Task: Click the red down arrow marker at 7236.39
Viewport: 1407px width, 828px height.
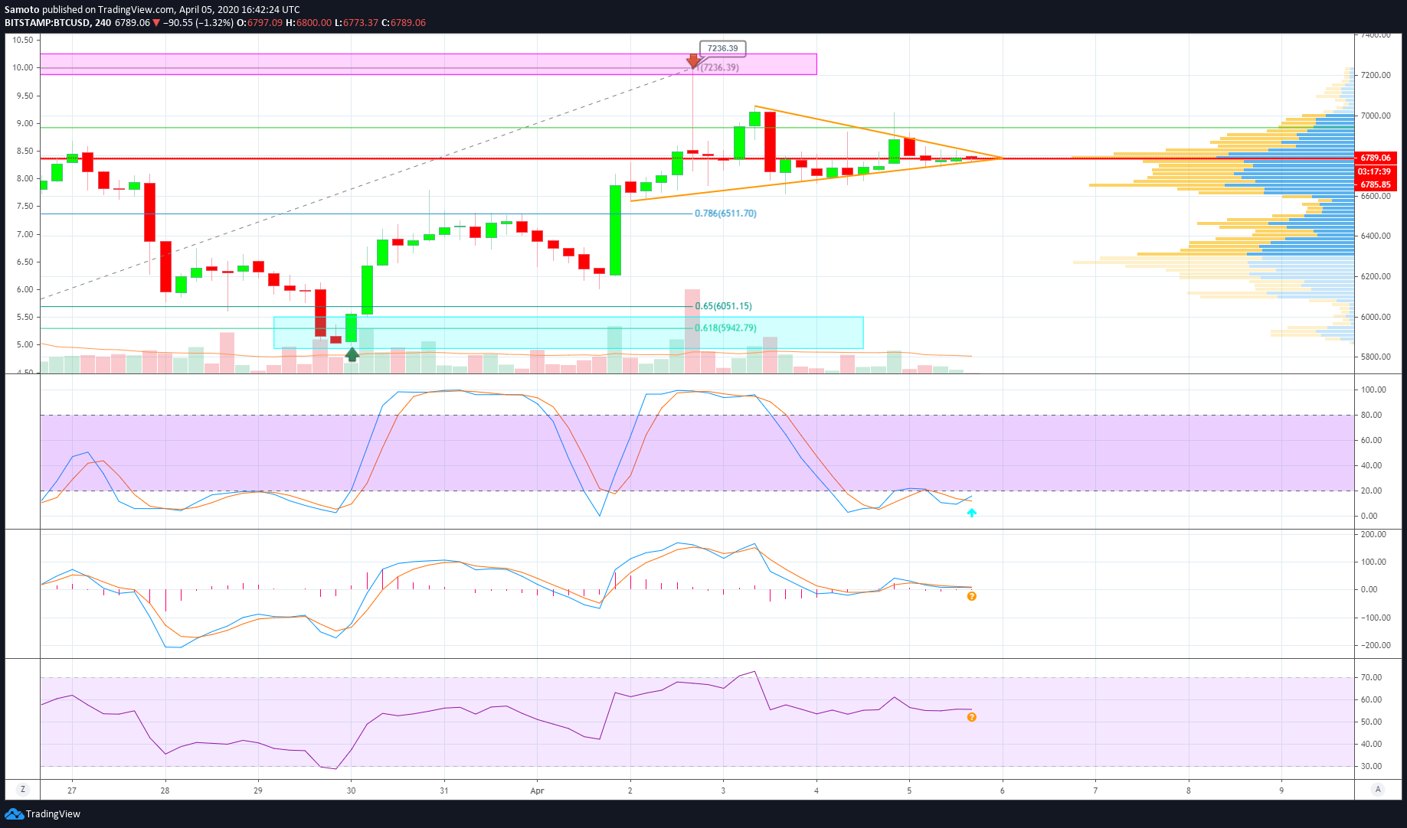Action: click(x=693, y=60)
